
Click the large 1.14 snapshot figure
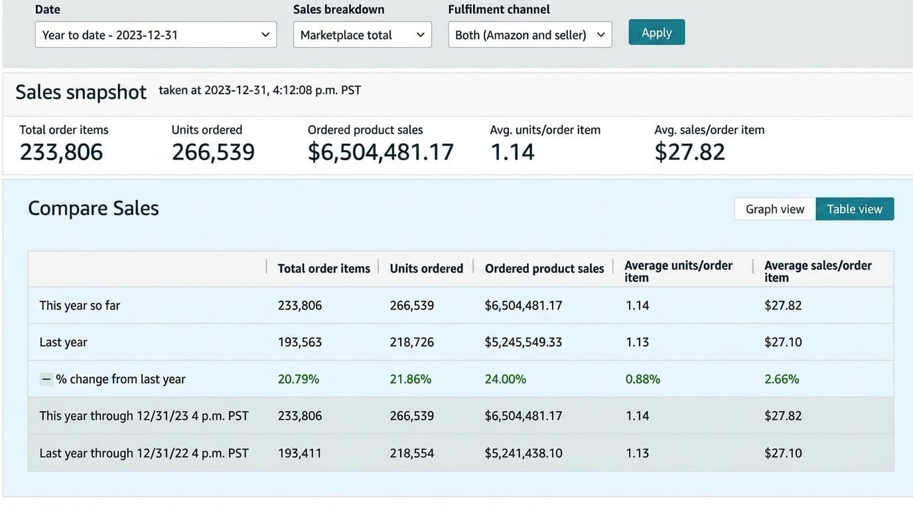point(512,152)
